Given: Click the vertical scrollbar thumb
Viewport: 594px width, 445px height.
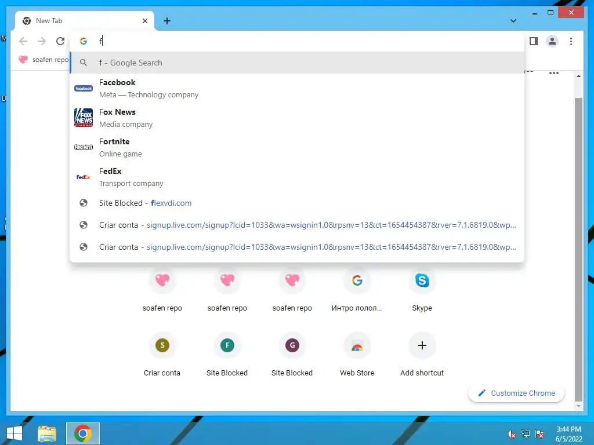Looking at the screenshot, I should (x=578, y=249).
